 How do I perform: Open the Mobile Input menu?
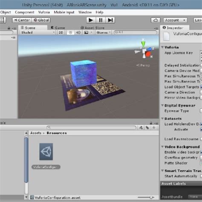pos(64,12)
